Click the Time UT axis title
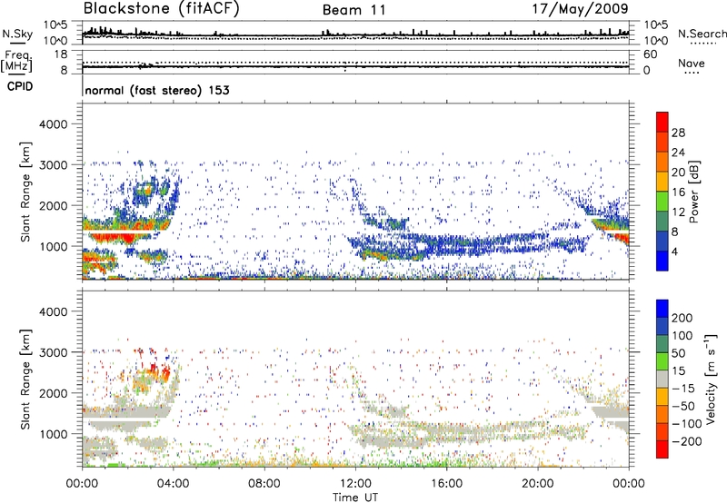The width and height of the screenshot is (727, 503). 355,497
